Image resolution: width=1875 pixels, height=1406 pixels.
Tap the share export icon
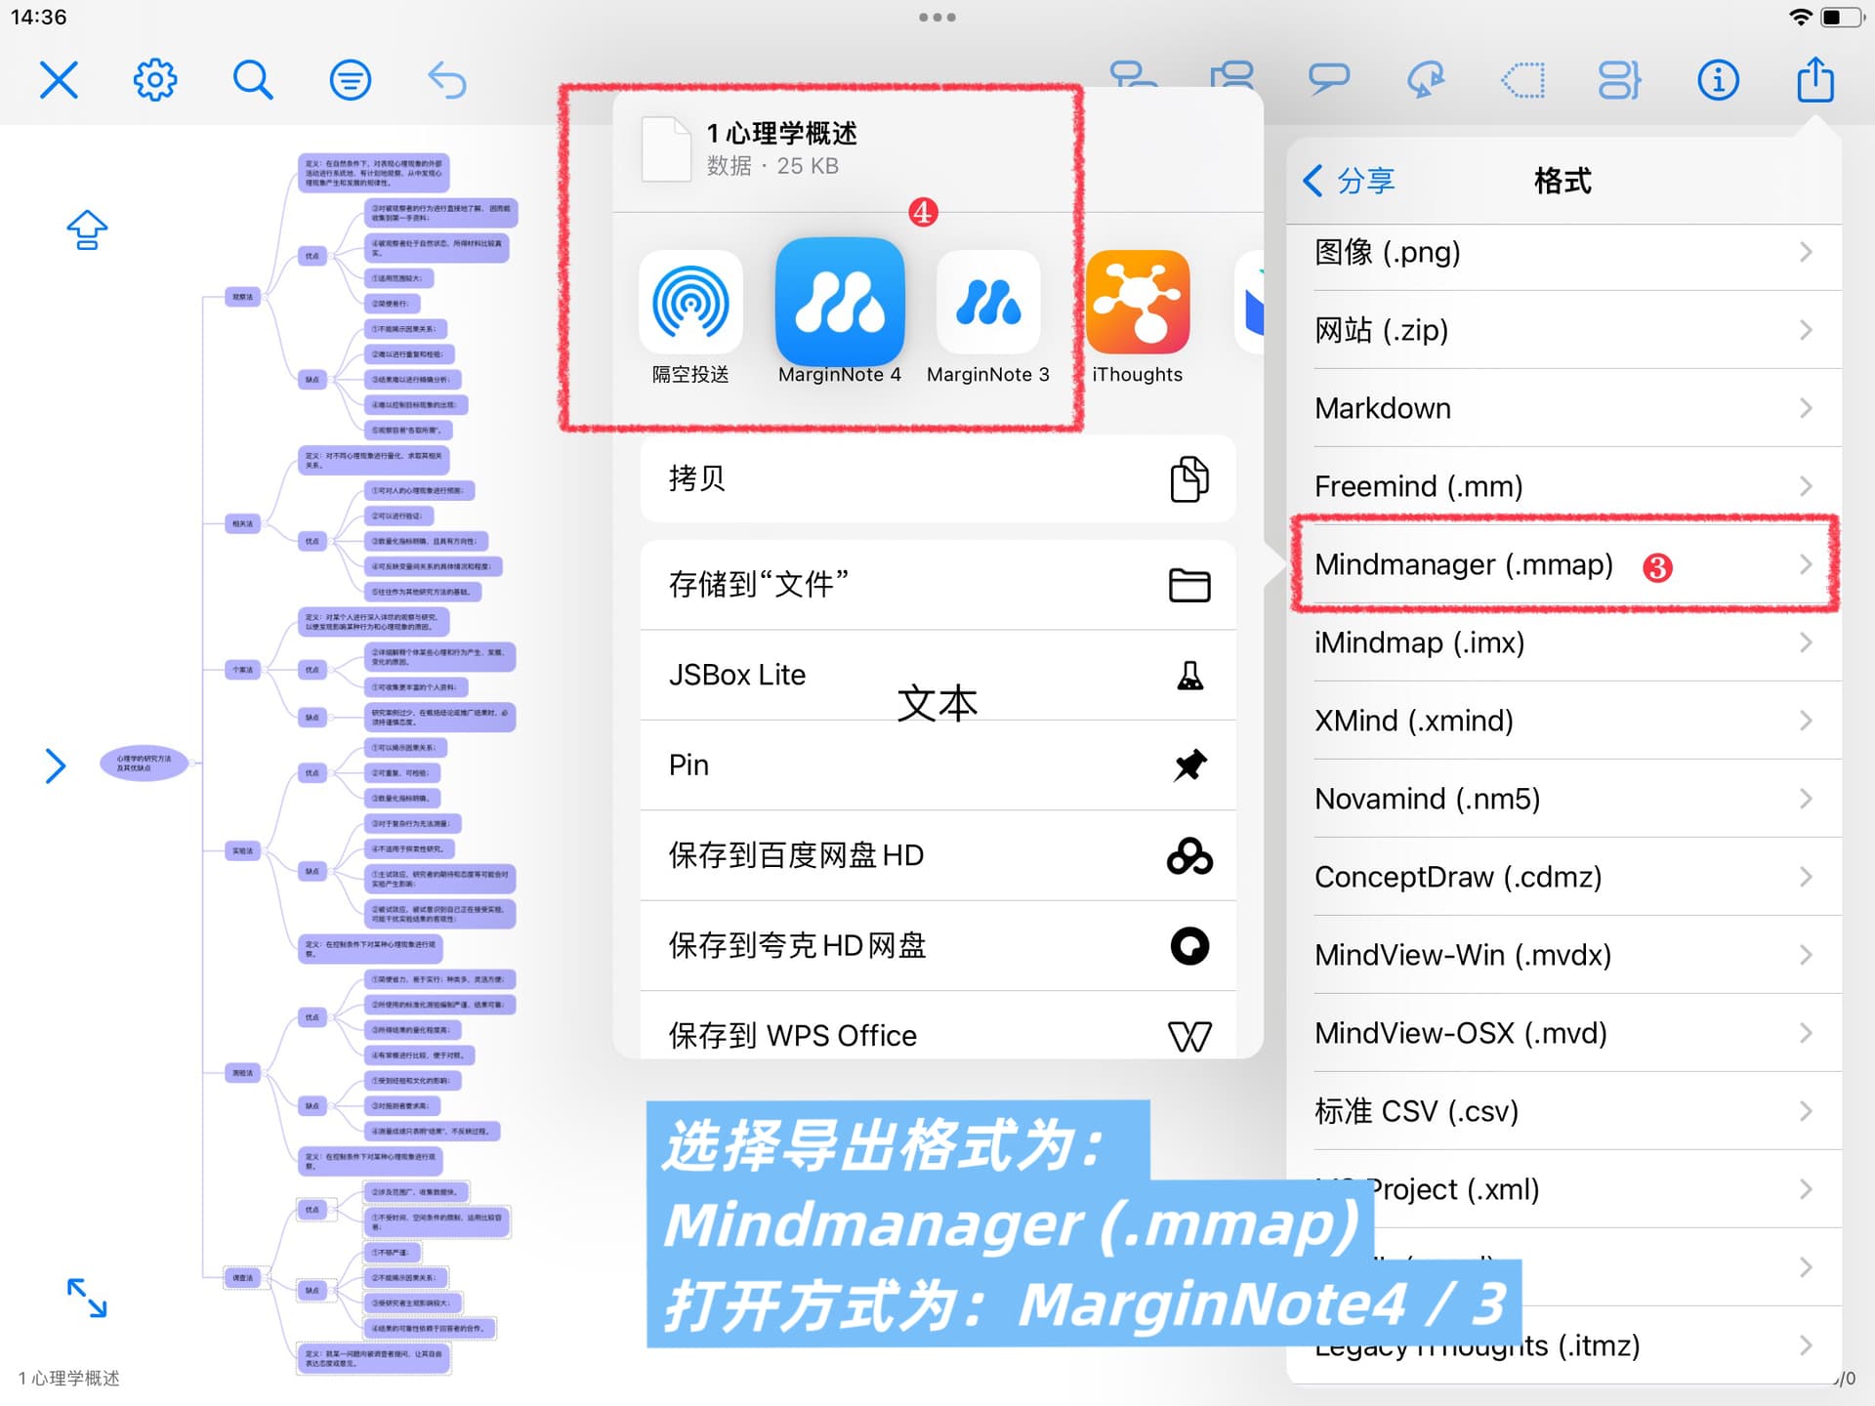(x=1815, y=80)
